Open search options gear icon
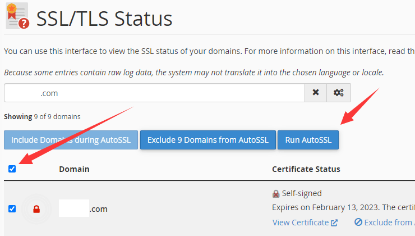Viewport: 415px width, 236px height. 339,93
